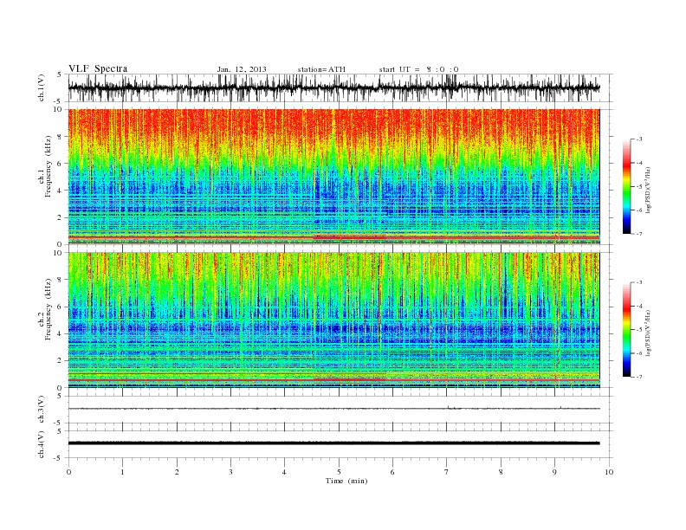Click the "VLF Spectra" plot title
The width and height of the screenshot is (686, 530).
point(98,68)
